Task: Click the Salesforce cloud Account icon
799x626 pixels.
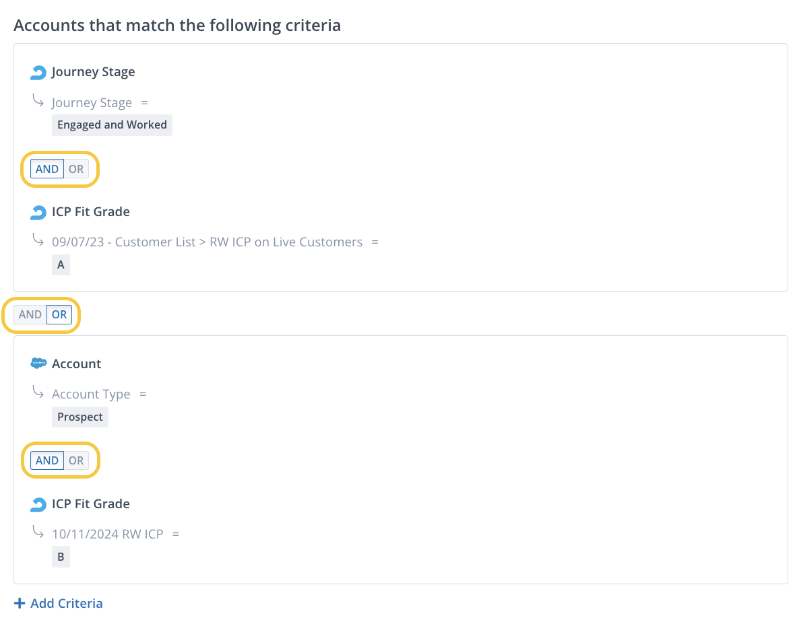Action: click(x=38, y=363)
